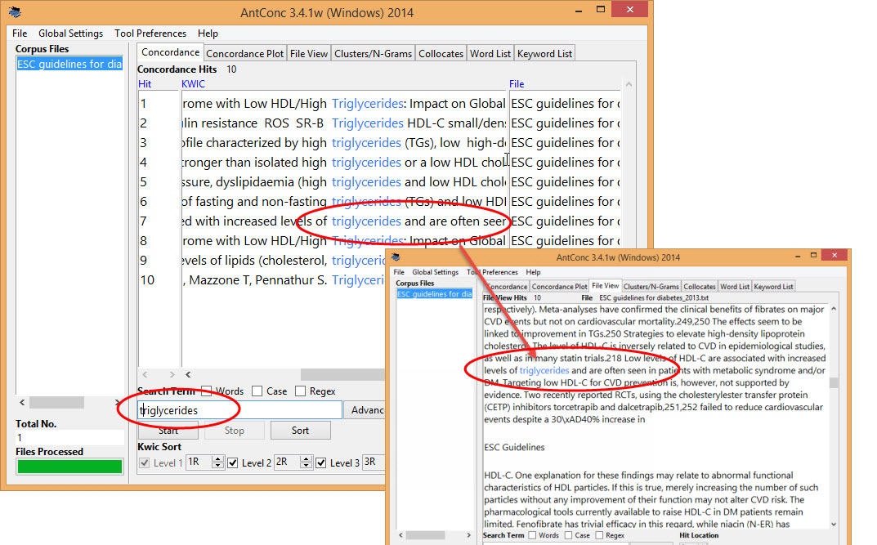Toggle Level 2 Kwic Sort checkbox
This screenshot has height=545, width=877.
pos(233,462)
